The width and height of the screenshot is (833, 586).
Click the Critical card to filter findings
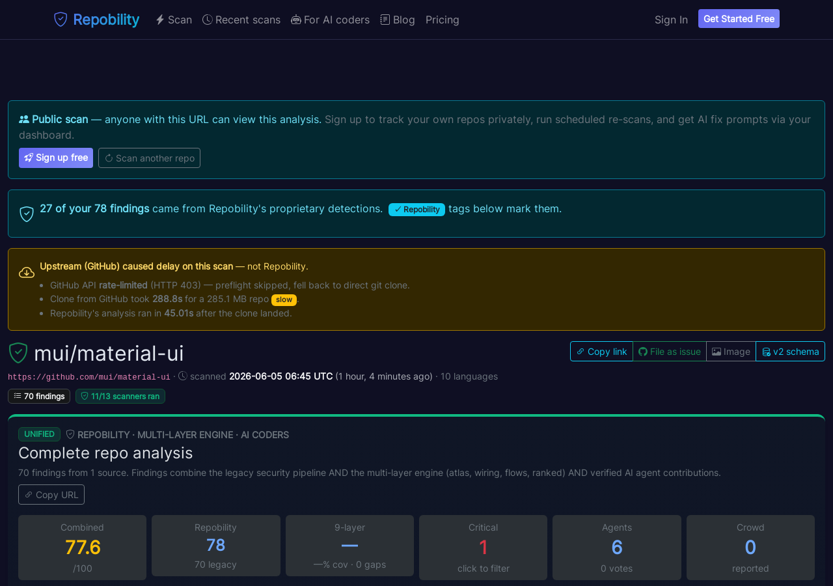point(483,548)
